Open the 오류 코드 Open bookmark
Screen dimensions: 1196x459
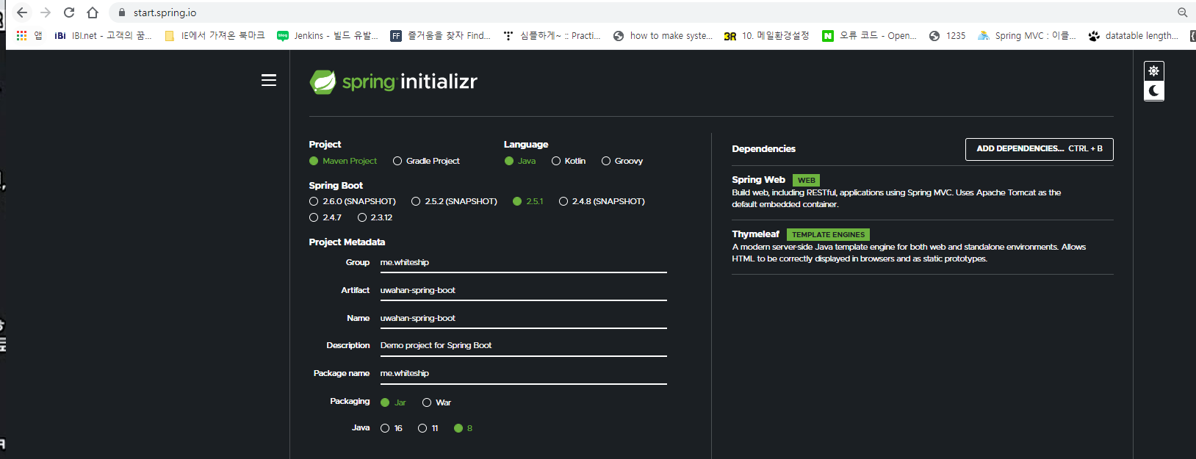click(x=869, y=35)
